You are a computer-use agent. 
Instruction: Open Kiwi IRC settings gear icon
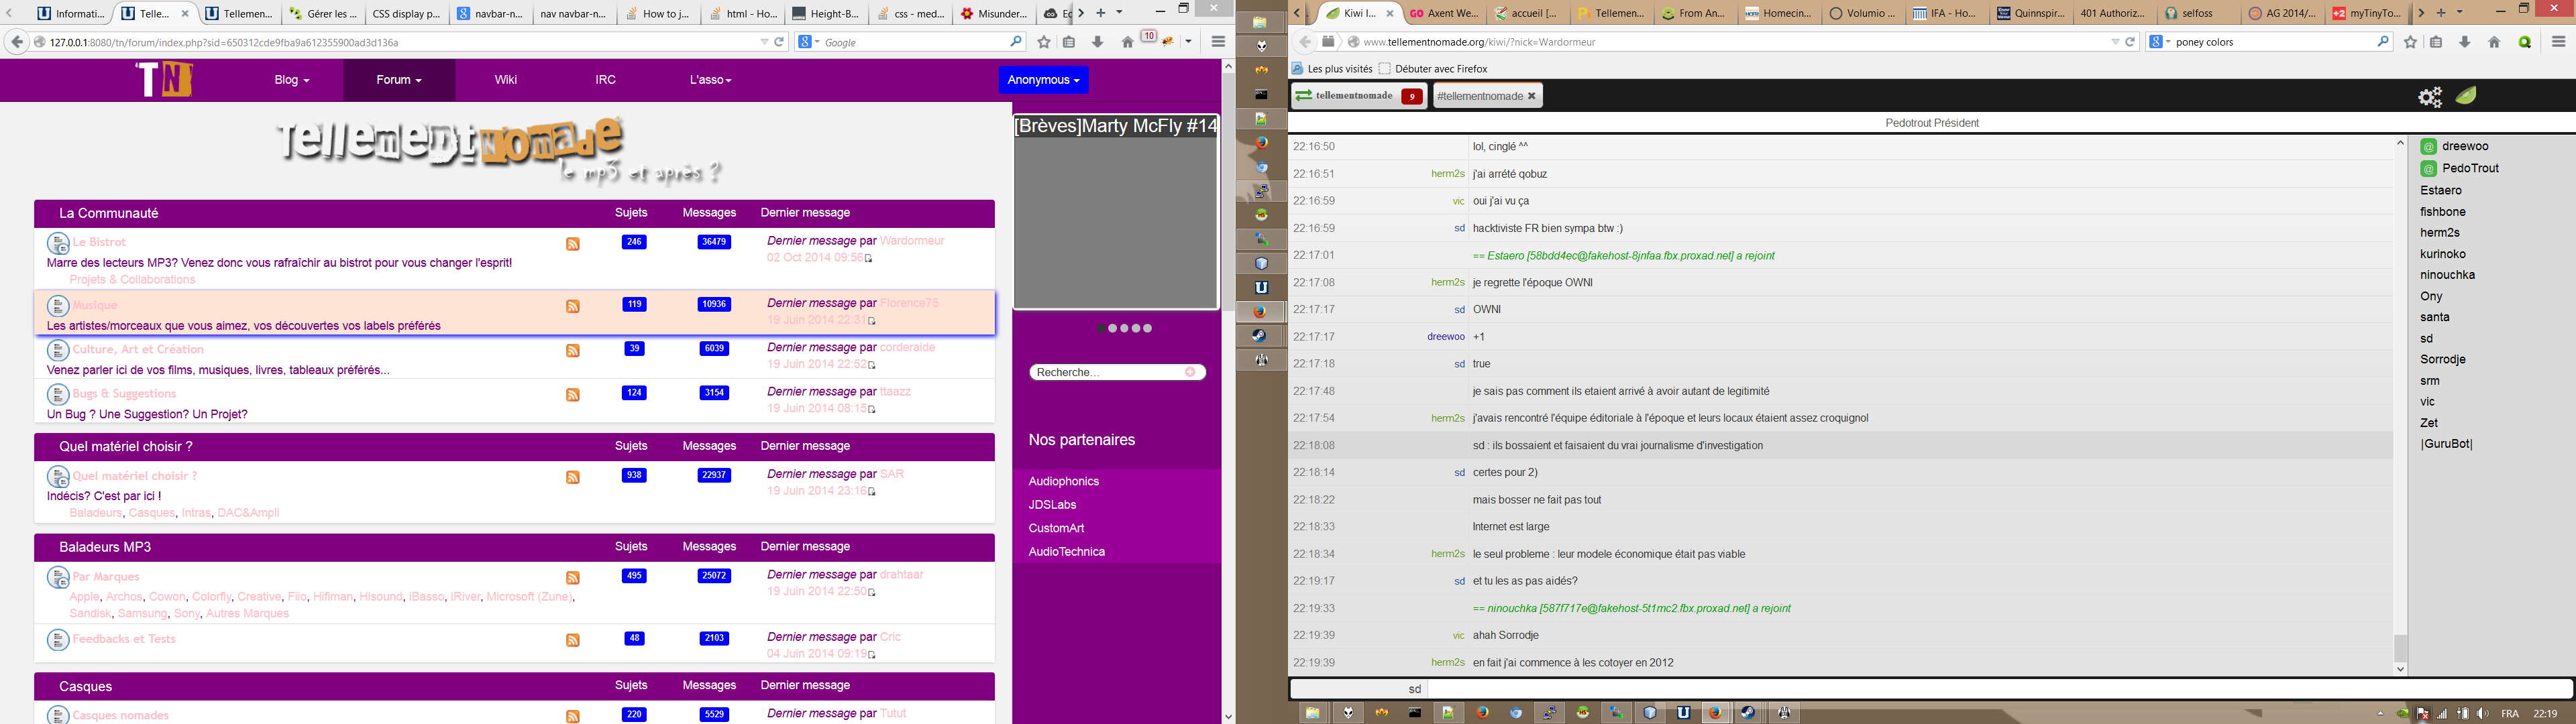[x=2430, y=97]
